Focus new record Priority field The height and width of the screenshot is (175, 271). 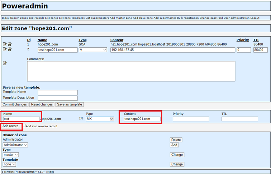tap(191, 119)
